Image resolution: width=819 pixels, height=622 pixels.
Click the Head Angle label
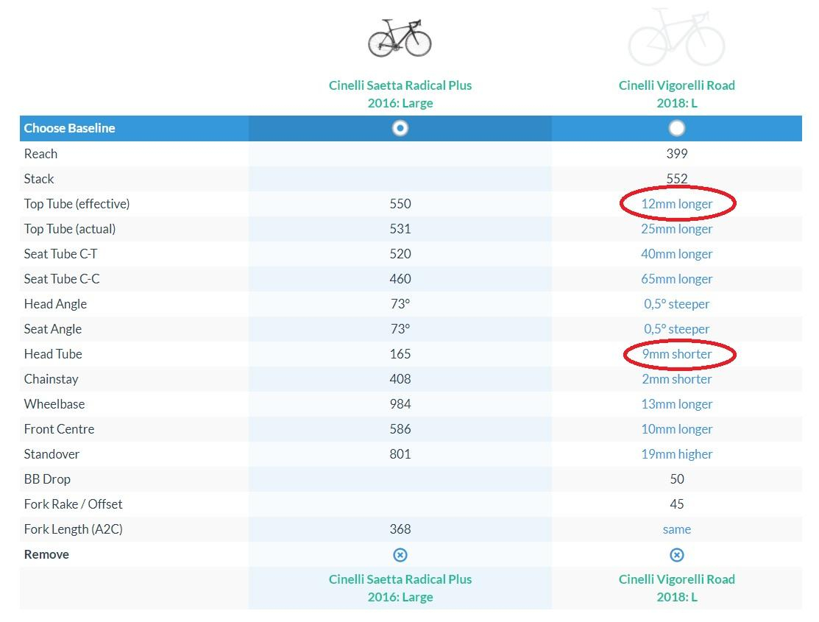pyautogui.click(x=55, y=304)
